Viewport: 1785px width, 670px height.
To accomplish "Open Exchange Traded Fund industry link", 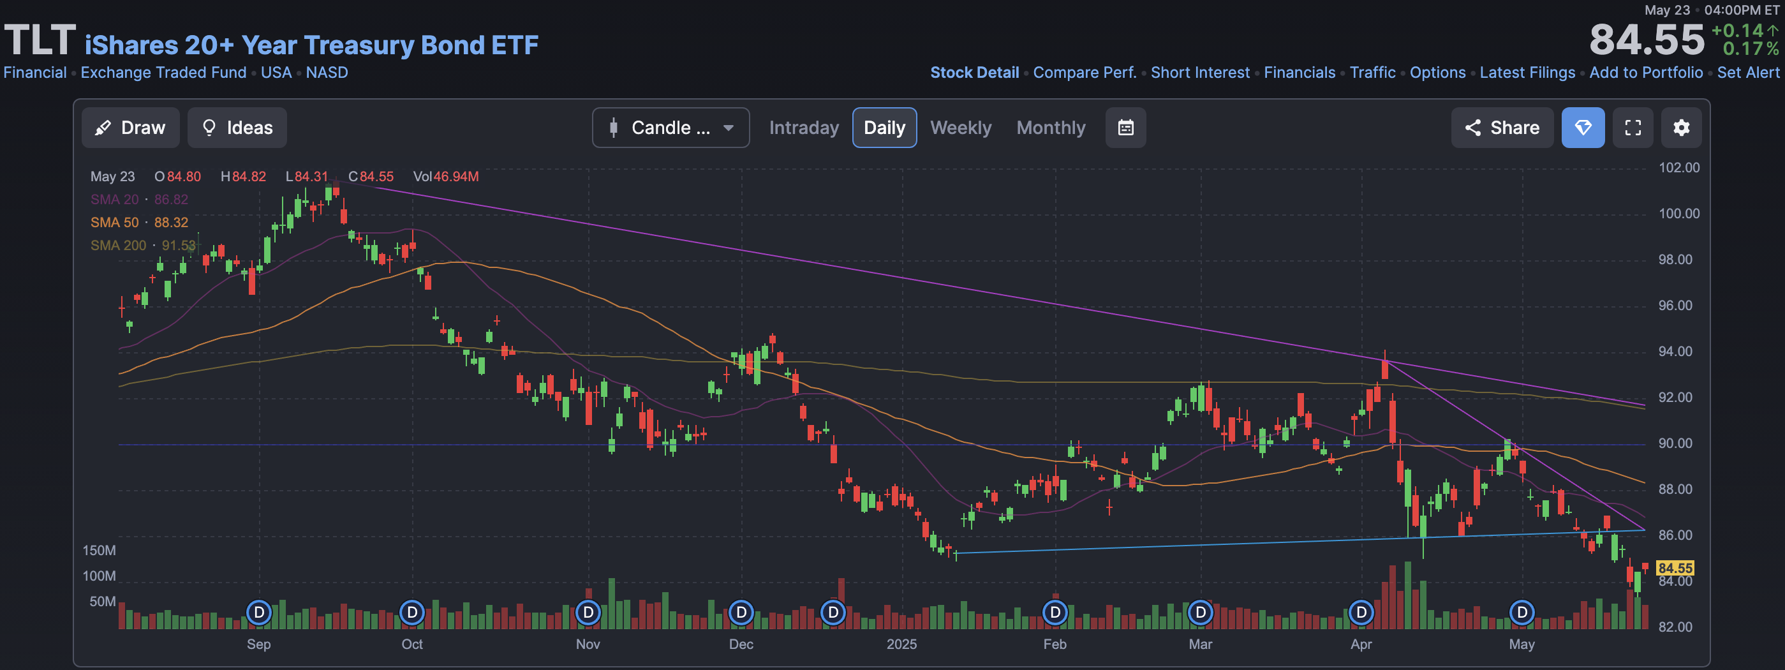I will coord(163,73).
